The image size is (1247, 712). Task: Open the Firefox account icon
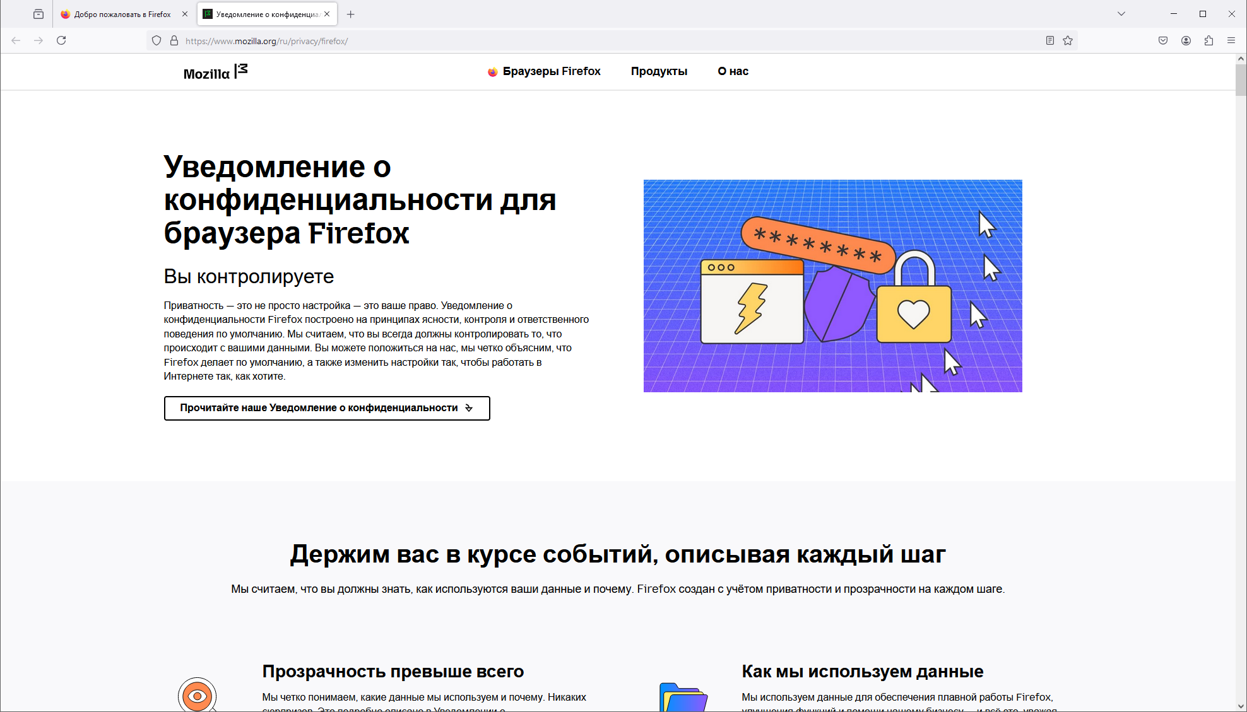(x=1186, y=40)
